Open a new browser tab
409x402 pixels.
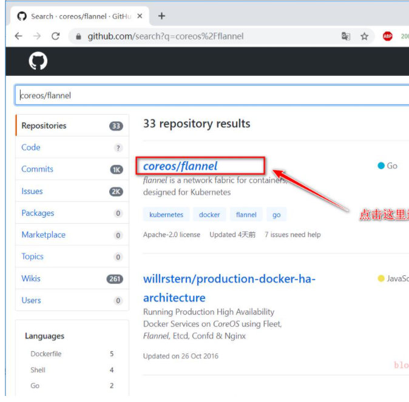coord(161,16)
